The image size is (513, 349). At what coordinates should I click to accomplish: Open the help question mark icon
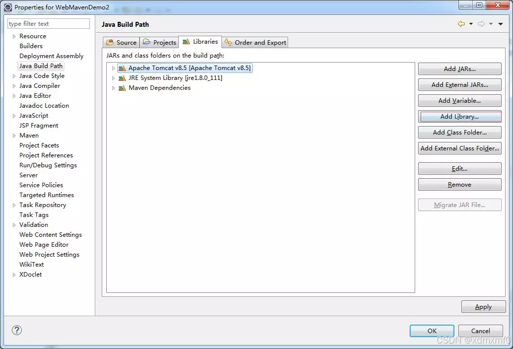17,330
